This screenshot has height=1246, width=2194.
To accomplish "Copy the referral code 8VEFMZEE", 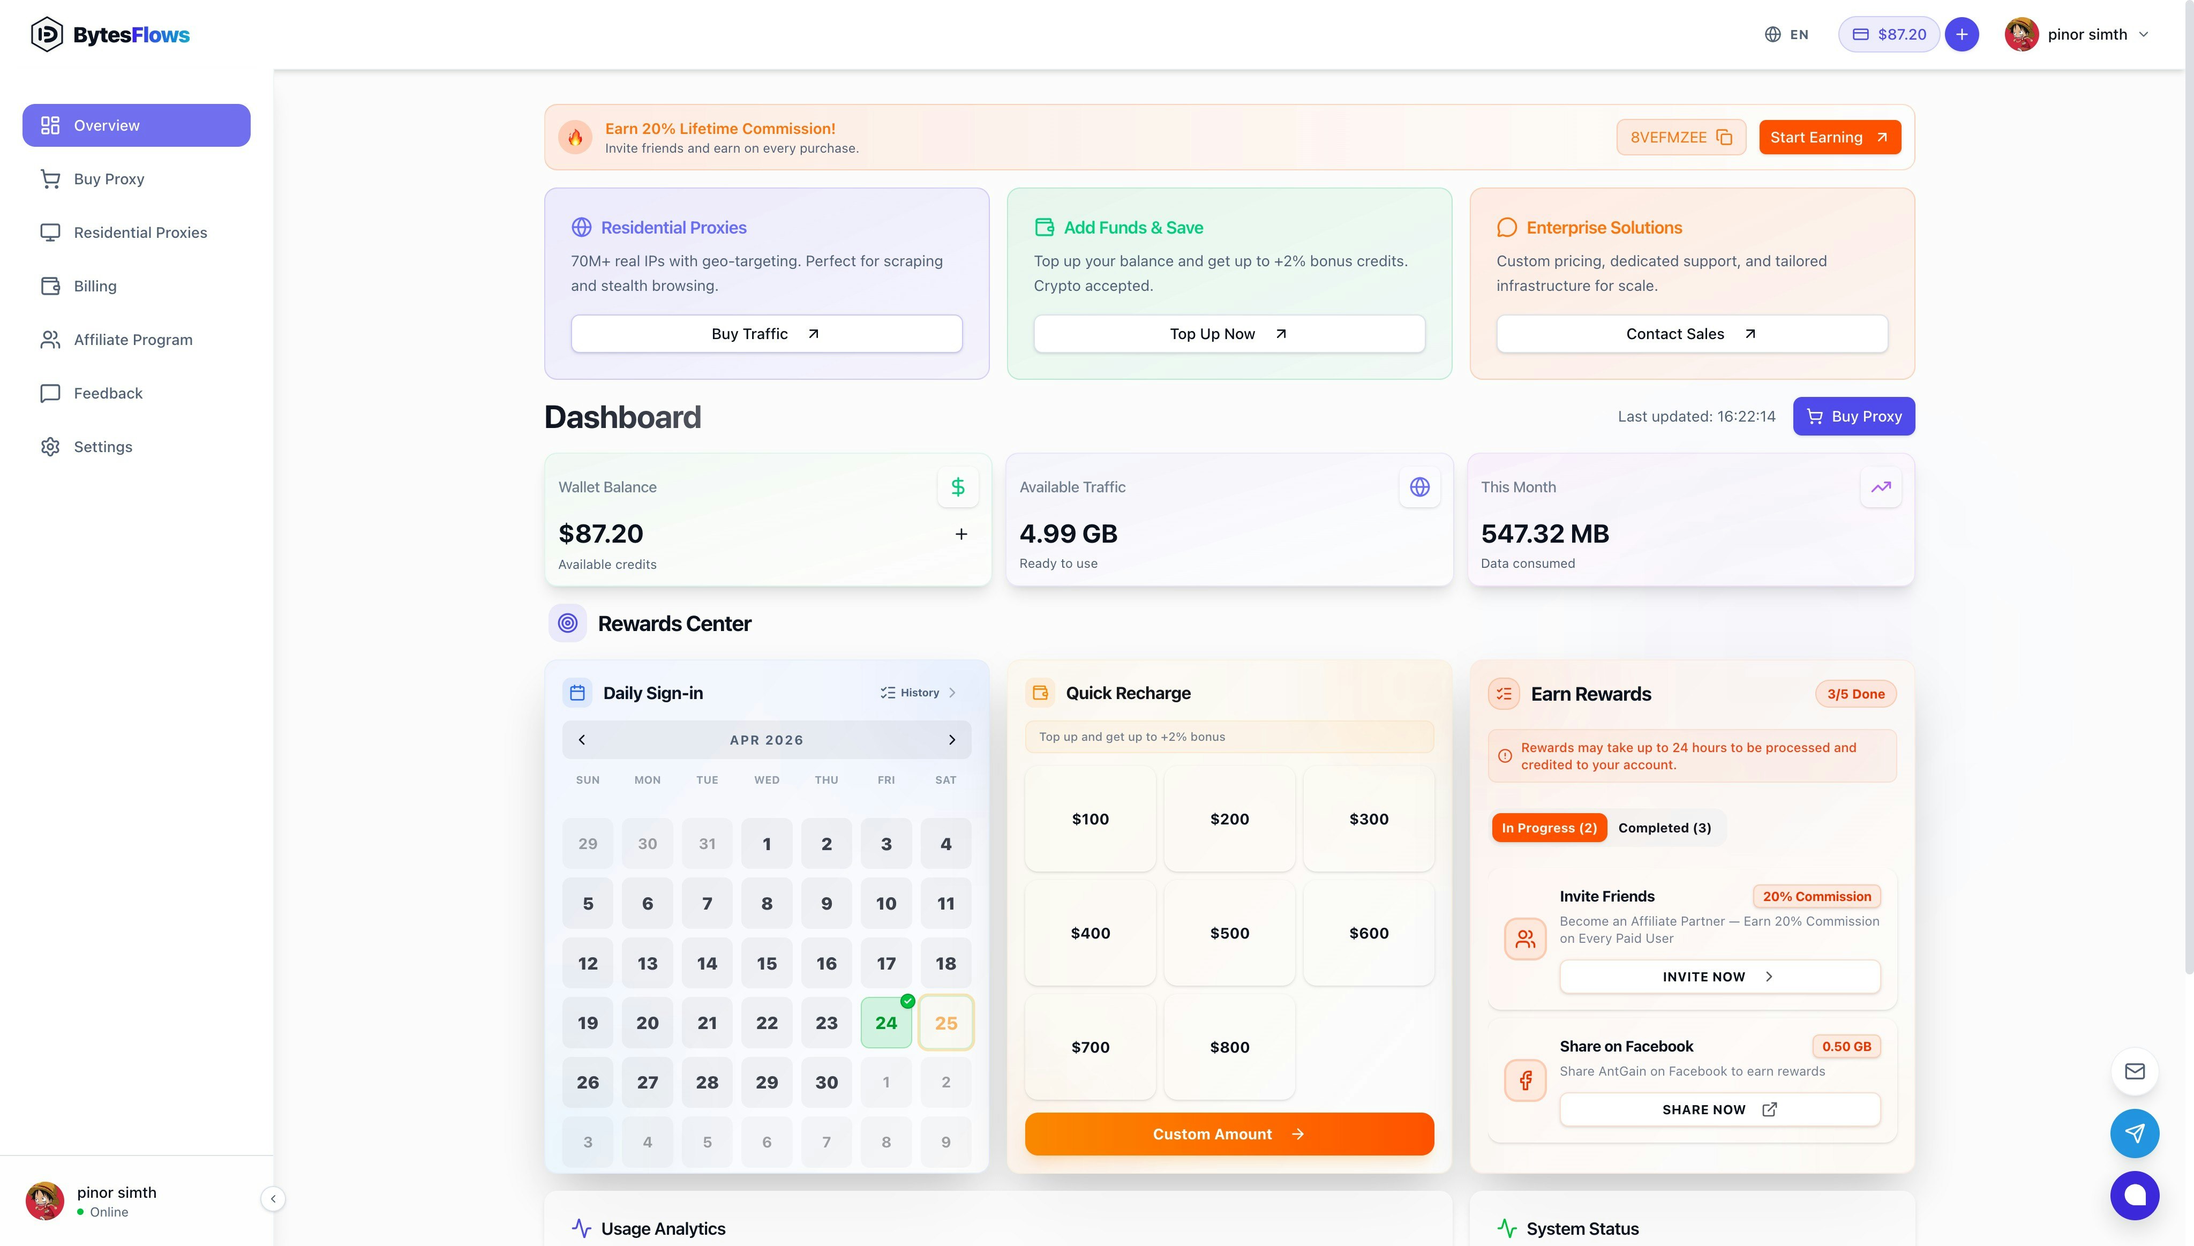I will click(x=1723, y=138).
